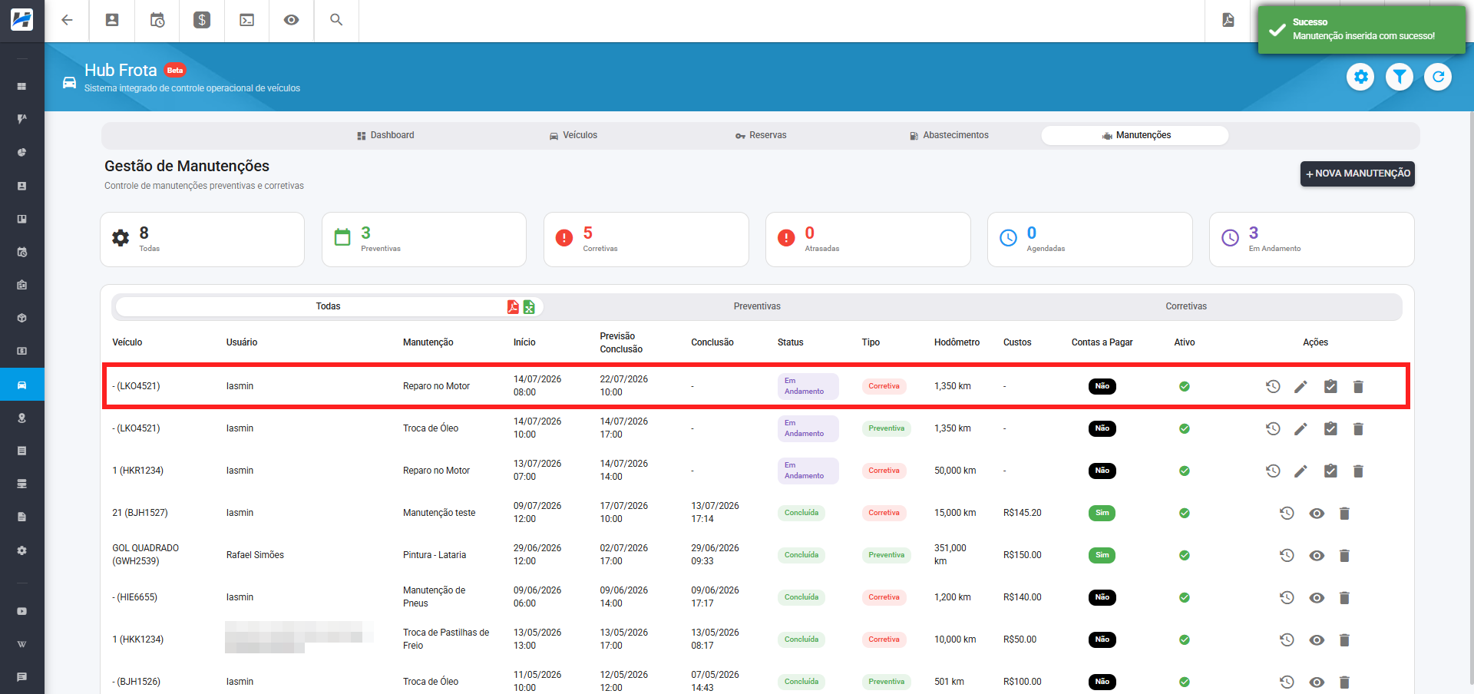
Task: Delete the HKR1234 Reparo no Motor row
Action: (1358, 471)
